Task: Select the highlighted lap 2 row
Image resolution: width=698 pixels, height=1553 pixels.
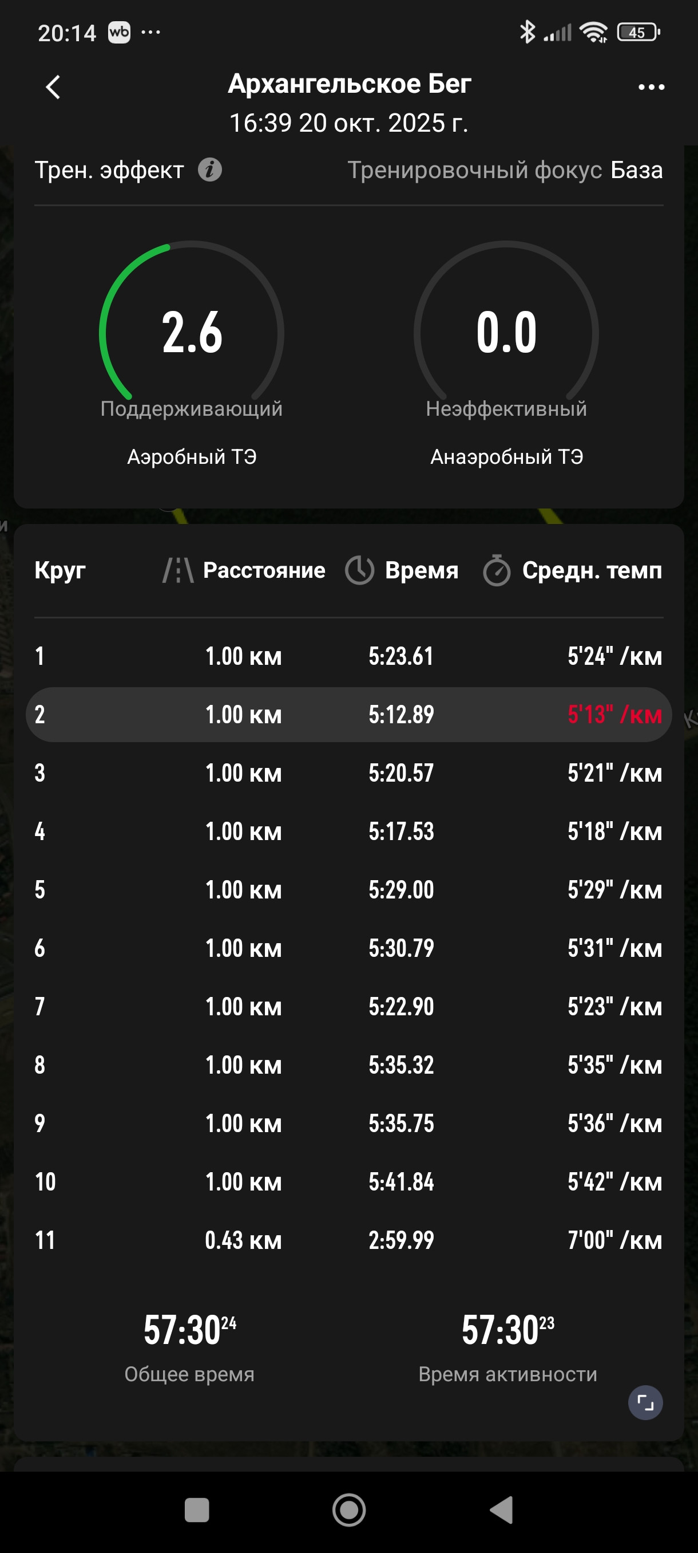Action: tap(348, 715)
